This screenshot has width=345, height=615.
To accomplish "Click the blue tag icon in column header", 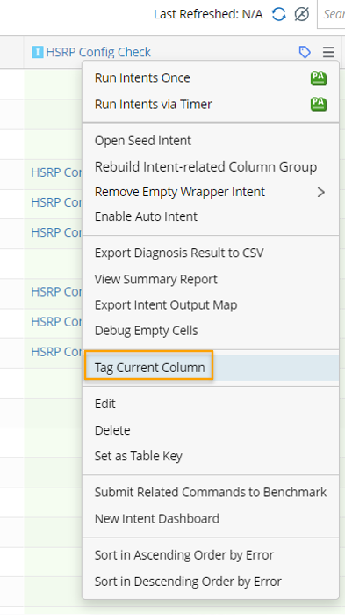I will click(305, 52).
